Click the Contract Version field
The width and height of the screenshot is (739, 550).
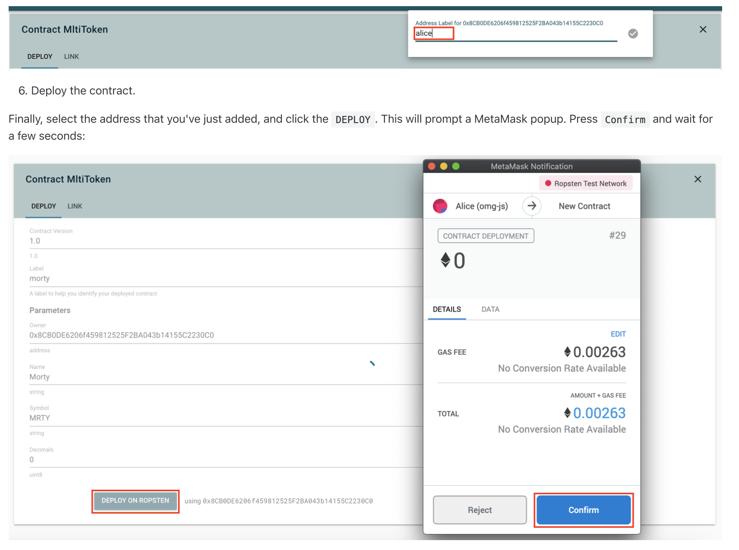click(226, 241)
